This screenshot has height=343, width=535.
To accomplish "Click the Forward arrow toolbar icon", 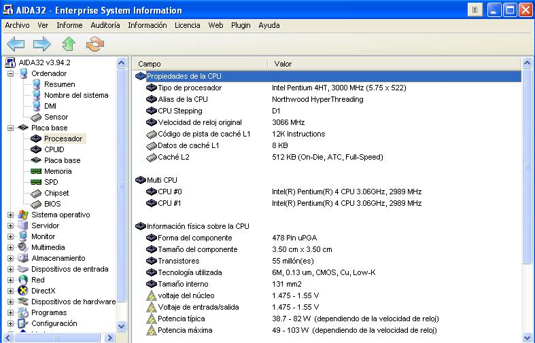I will [42, 44].
